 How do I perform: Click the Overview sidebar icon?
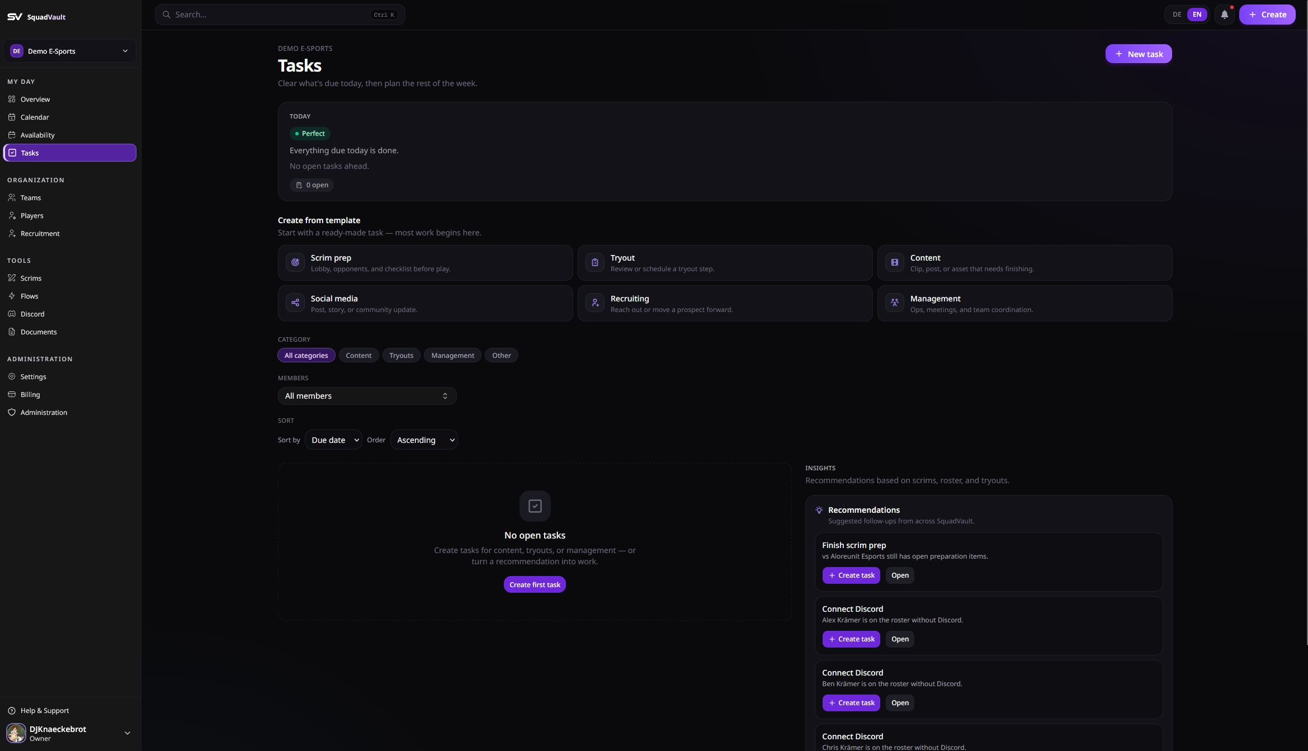(12, 99)
